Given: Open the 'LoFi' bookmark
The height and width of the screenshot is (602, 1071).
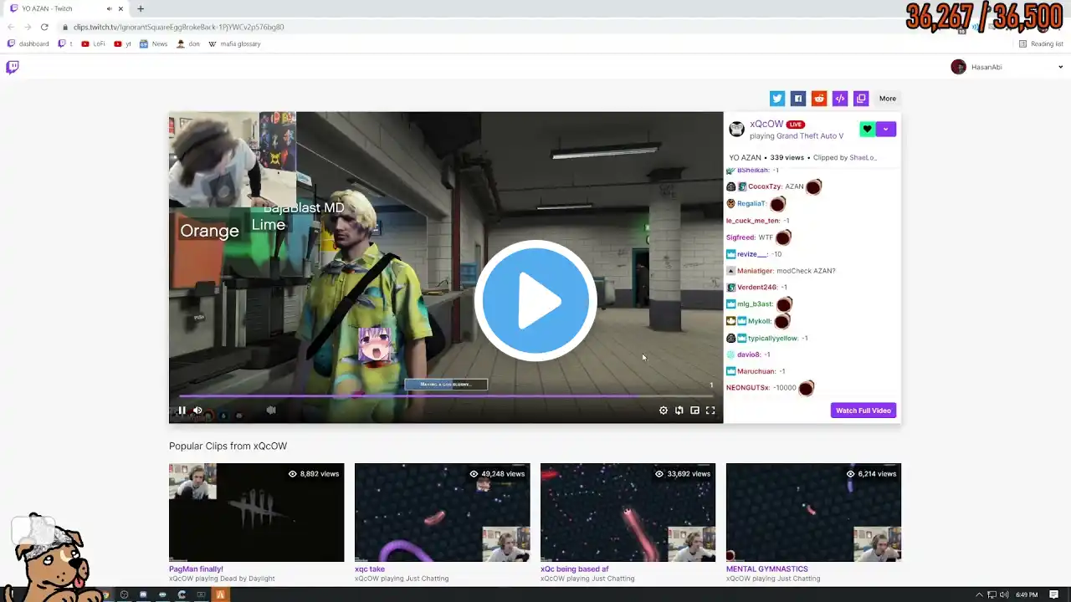Looking at the screenshot, I should (x=94, y=44).
